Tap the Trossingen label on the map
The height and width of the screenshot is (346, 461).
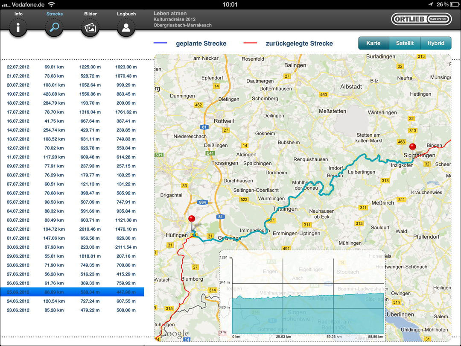coord(225,163)
